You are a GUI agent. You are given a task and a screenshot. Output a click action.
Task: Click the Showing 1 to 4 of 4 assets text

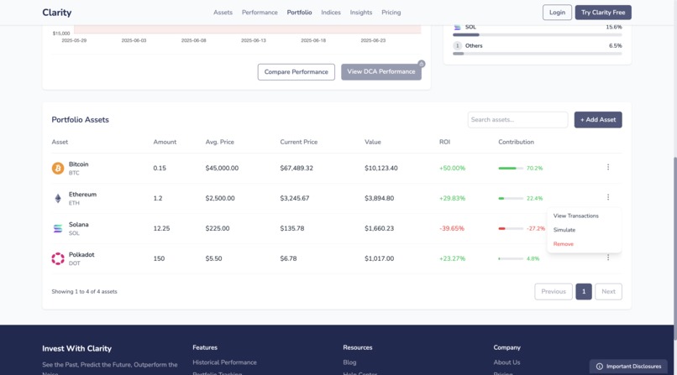pos(84,292)
